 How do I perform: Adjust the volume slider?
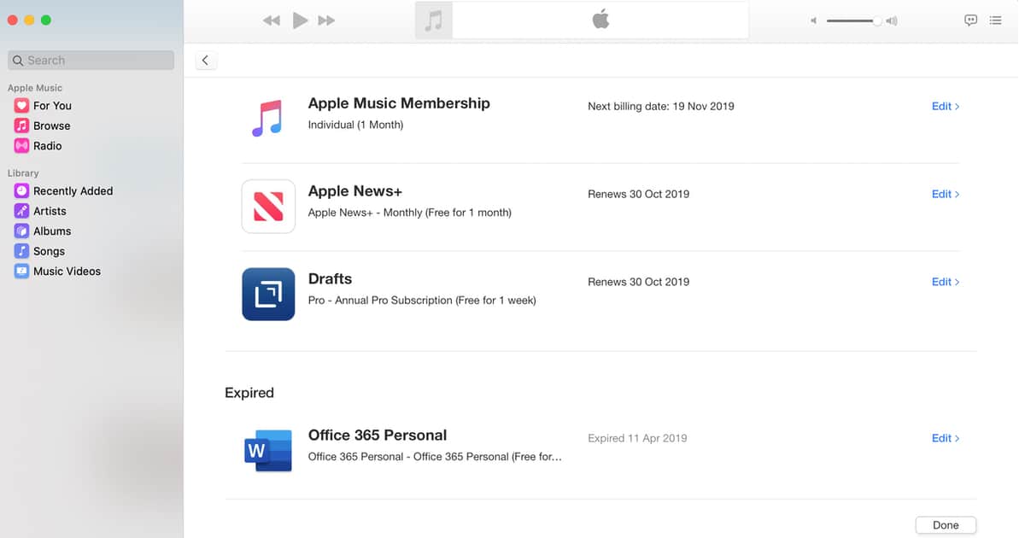coord(854,20)
